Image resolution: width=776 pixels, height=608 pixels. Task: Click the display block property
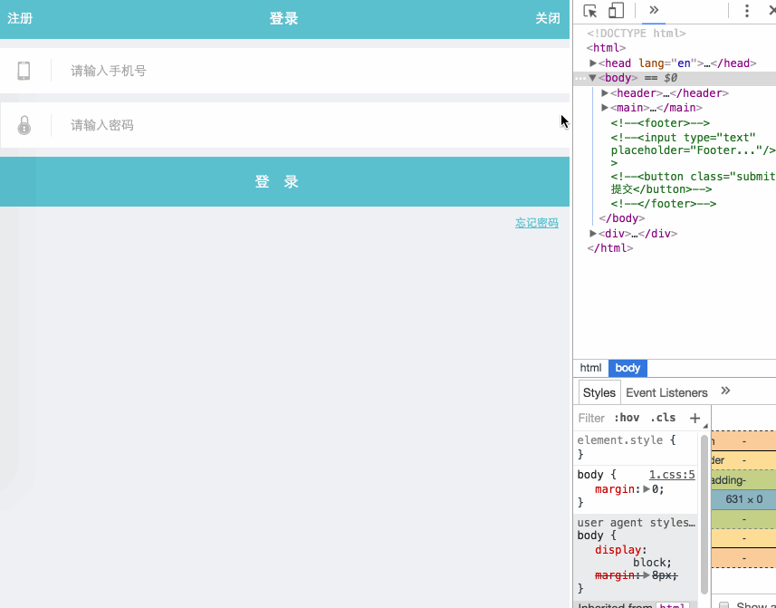tap(634, 556)
